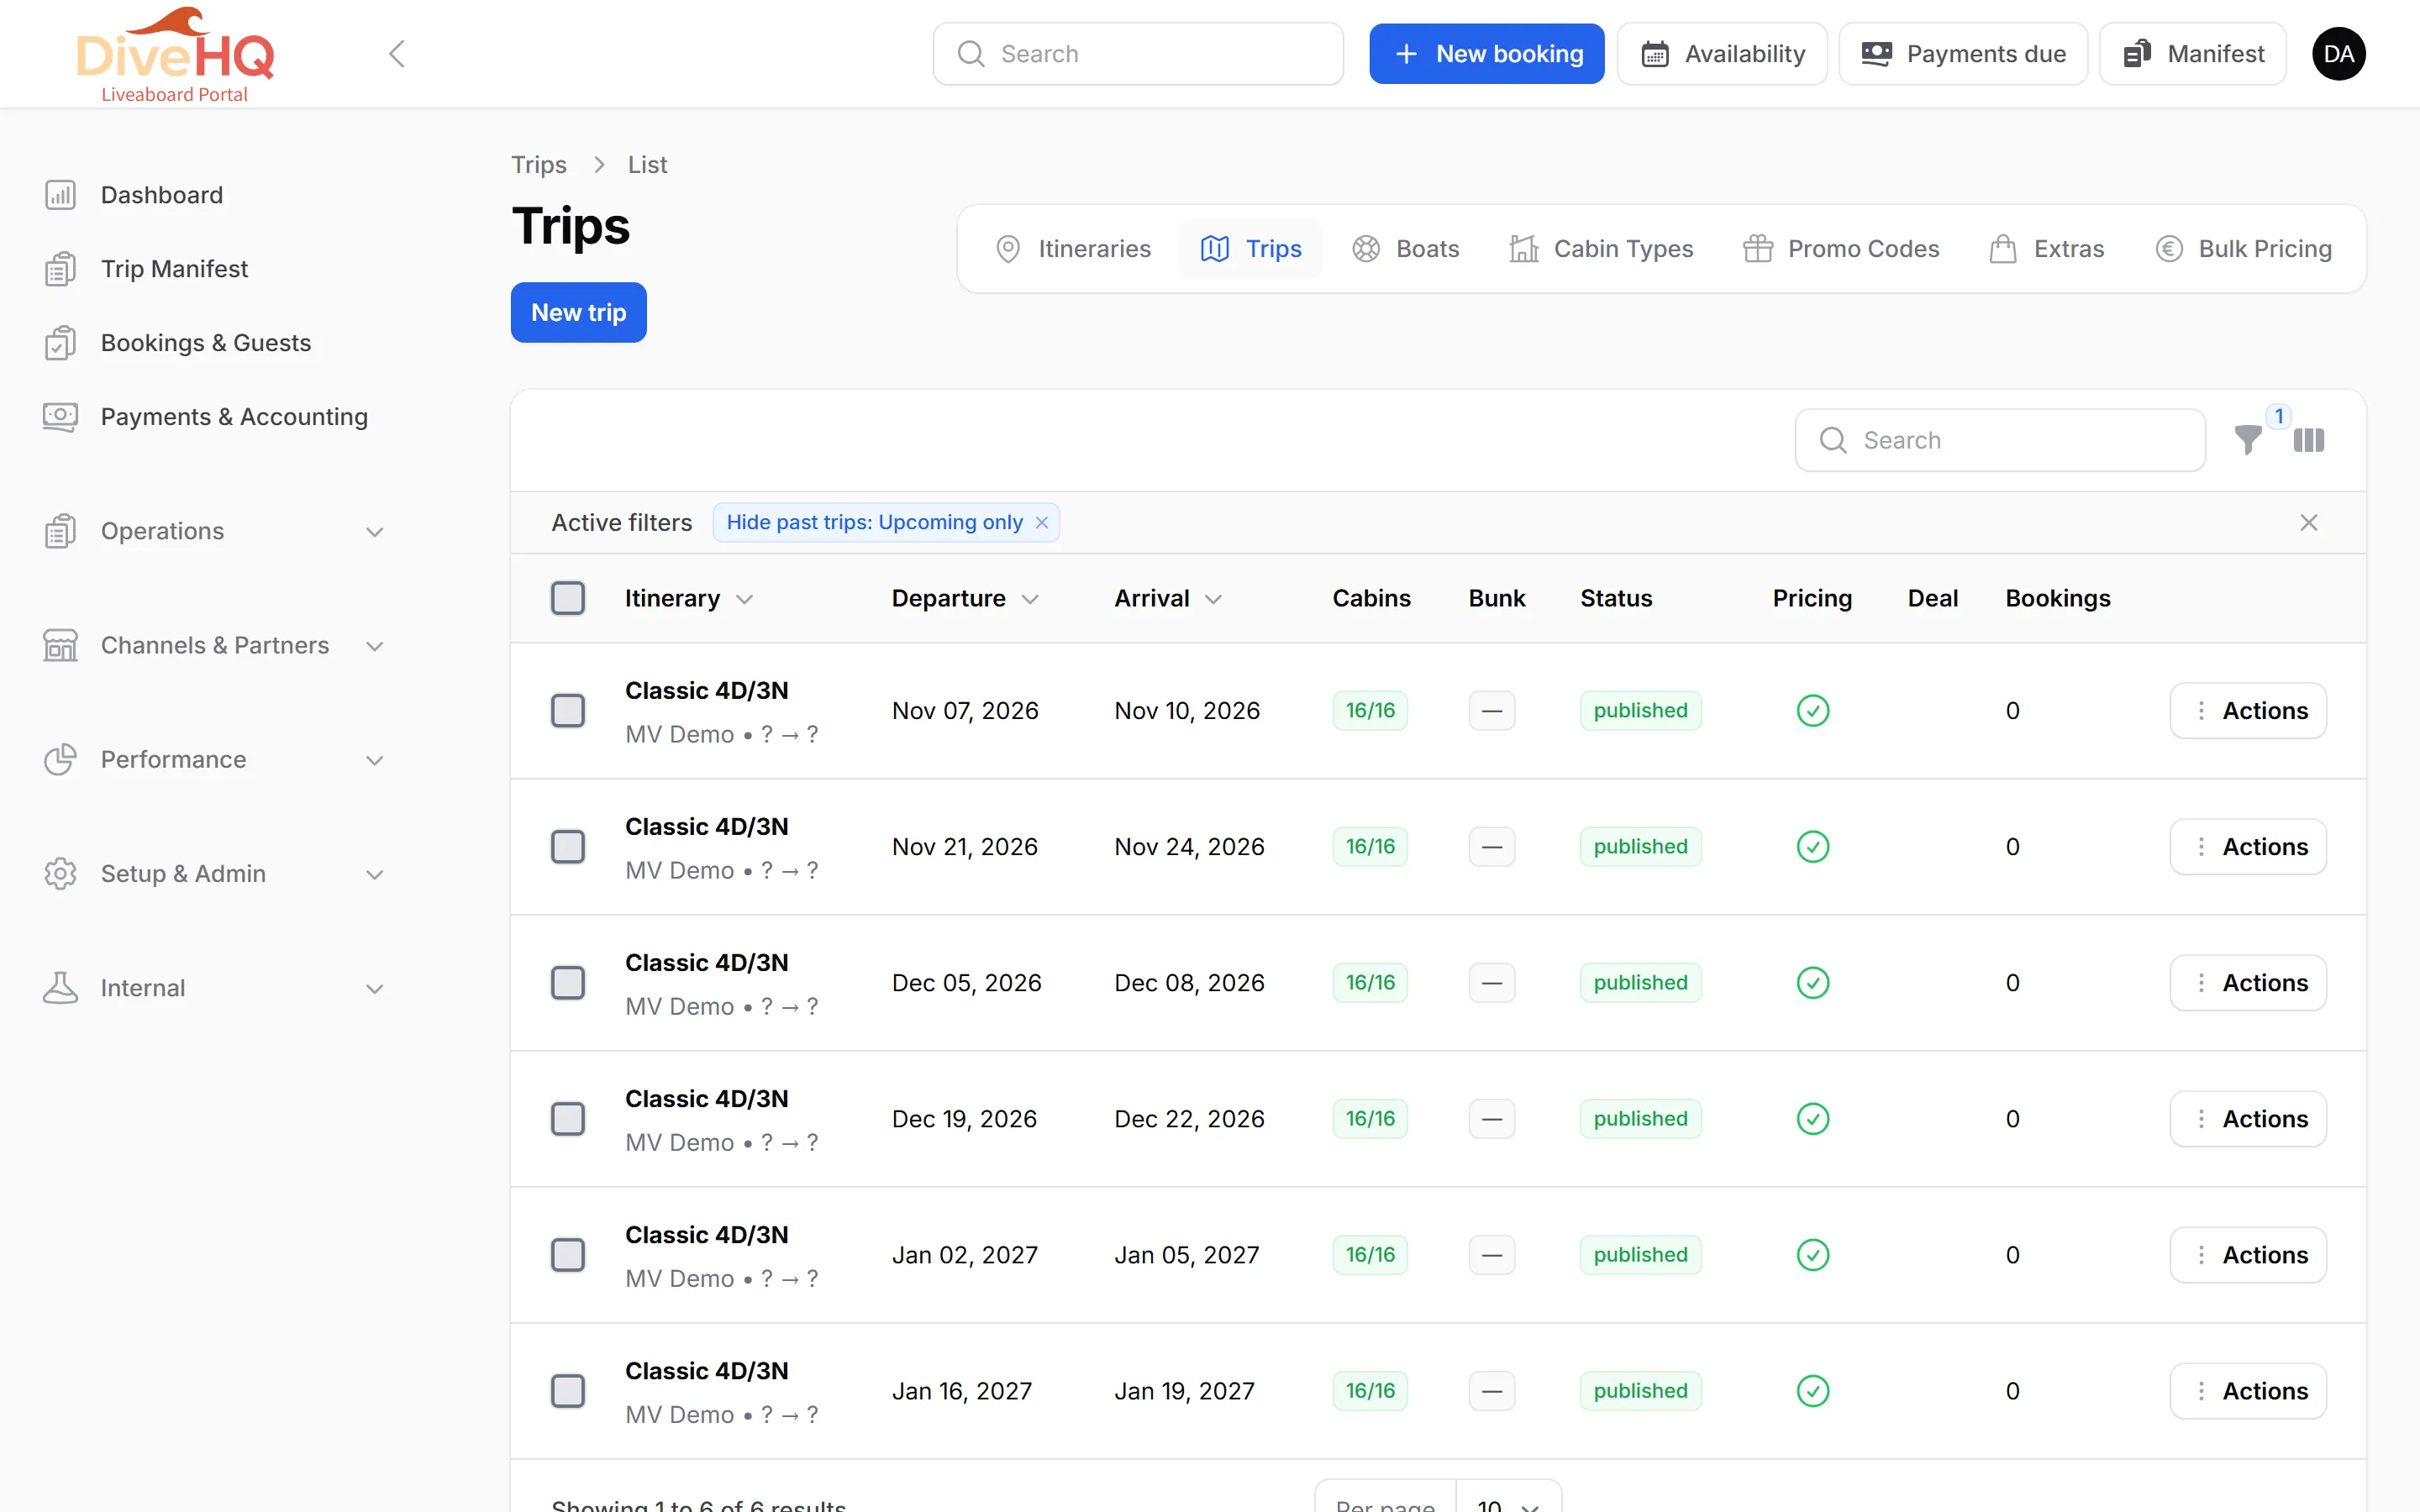Click the Setup & Admin gear icon
The height and width of the screenshot is (1512, 2420).
point(60,874)
